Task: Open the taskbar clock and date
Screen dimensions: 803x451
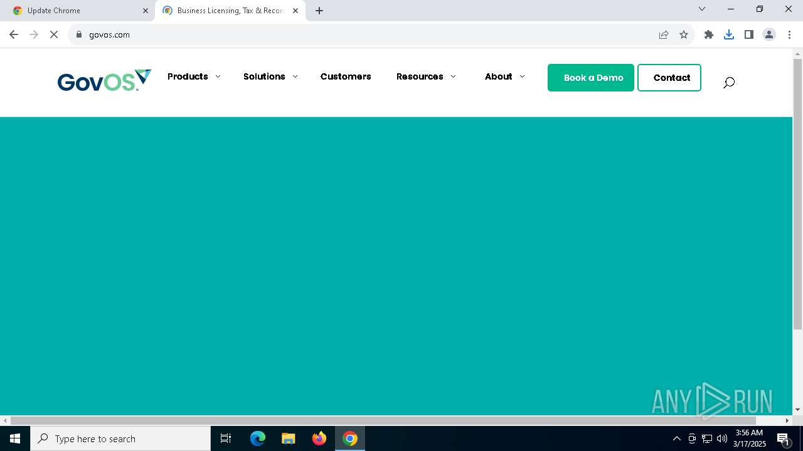Action: (749, 438)
